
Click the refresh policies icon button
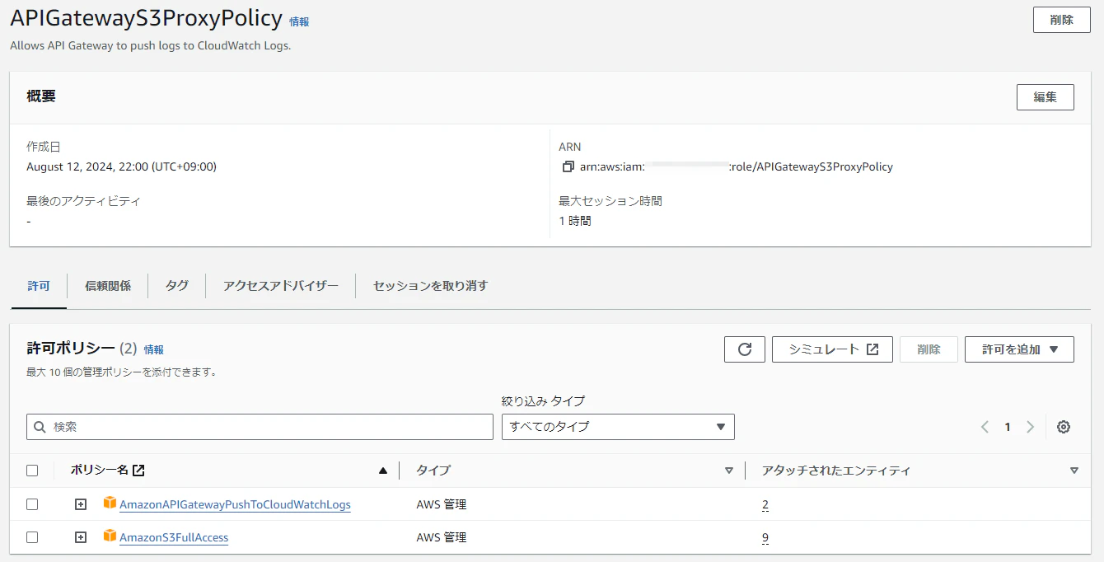745,349
